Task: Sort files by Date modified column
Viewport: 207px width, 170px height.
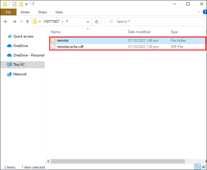Action: pyautogui.click(x=139, y=32)
